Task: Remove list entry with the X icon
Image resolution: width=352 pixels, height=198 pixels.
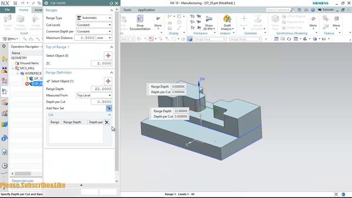Action: point(107,122)
